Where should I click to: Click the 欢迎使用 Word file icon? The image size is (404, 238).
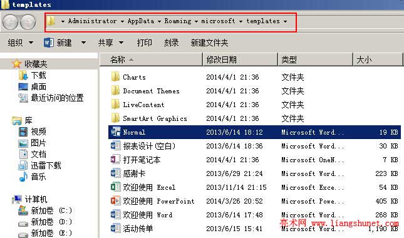point(115,215)
